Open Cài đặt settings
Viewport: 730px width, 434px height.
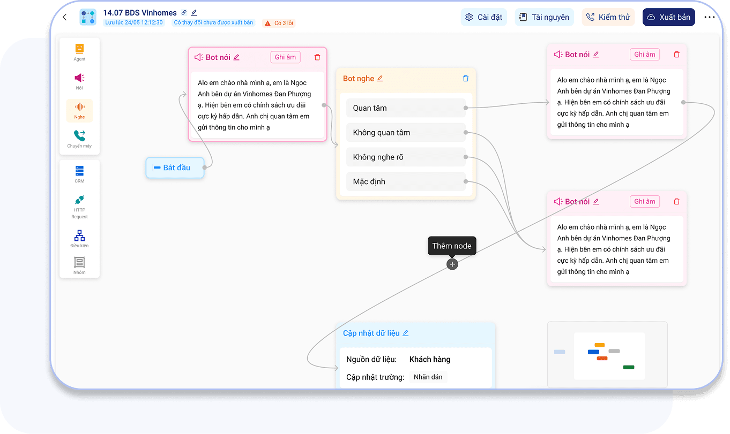(x=483, y=17)
